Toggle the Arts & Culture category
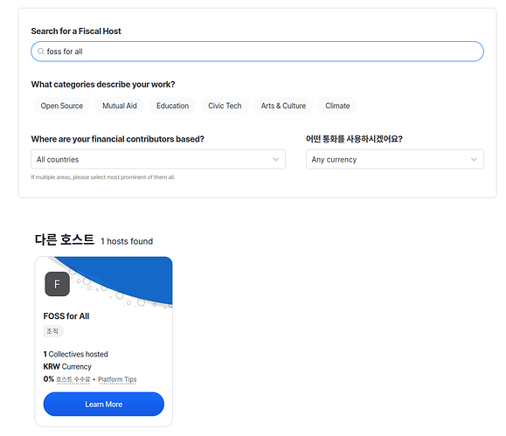Image resolution: width=506 pixels, height=436 pixels. point(283,106)
